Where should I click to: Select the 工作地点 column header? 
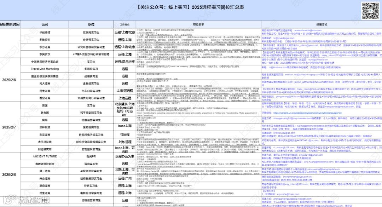coord(125,24)
